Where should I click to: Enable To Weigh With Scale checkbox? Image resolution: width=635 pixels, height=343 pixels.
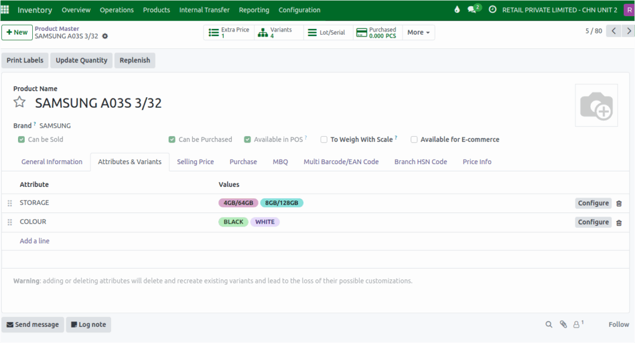point(324,139)
